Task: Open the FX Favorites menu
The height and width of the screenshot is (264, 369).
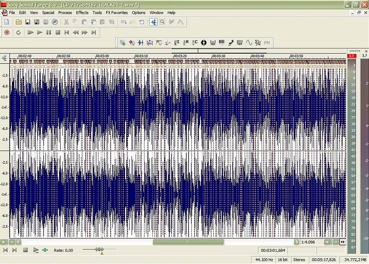Action: 117,13
